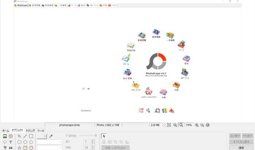Expand the combo box beside 回転
255x150 pixels.
pyautogui.click(x=60, y=147)
